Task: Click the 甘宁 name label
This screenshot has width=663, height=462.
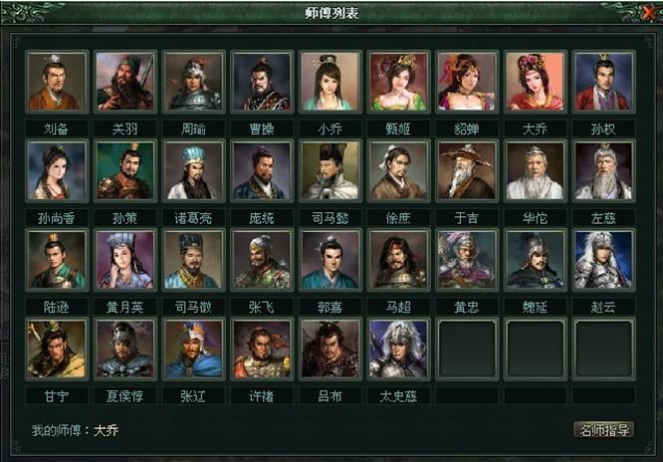Action: pyautogui.click(x=57, y=396)
